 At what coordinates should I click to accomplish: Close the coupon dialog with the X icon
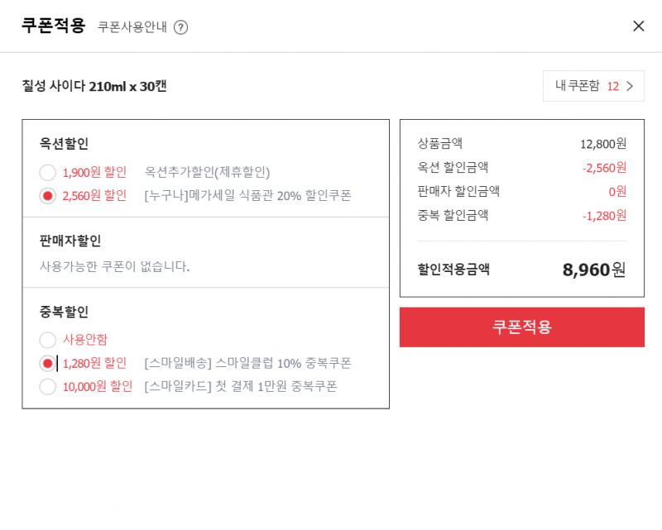point(638,26)
